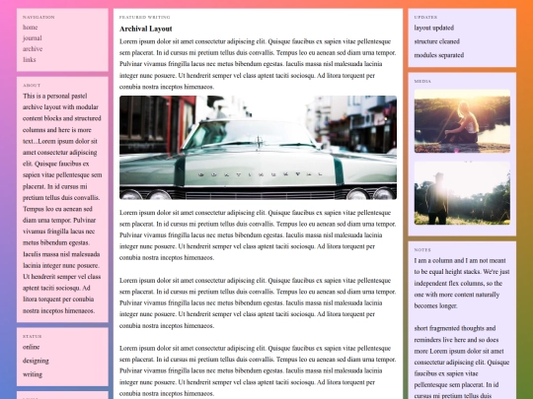The width and height of the screenshot is (533, 399).
Task: View the woman at sunset media image
Action: coord(462,121)
